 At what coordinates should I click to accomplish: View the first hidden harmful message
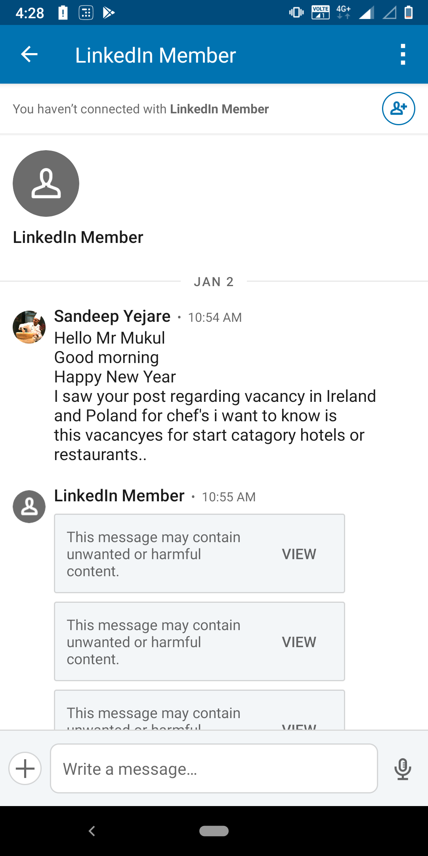pos(299,554)
